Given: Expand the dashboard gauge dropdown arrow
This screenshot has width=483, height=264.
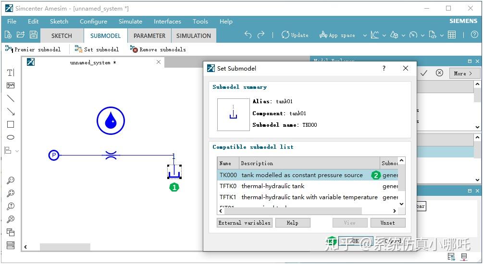Looking at the screenshot, I should point(422,36).
